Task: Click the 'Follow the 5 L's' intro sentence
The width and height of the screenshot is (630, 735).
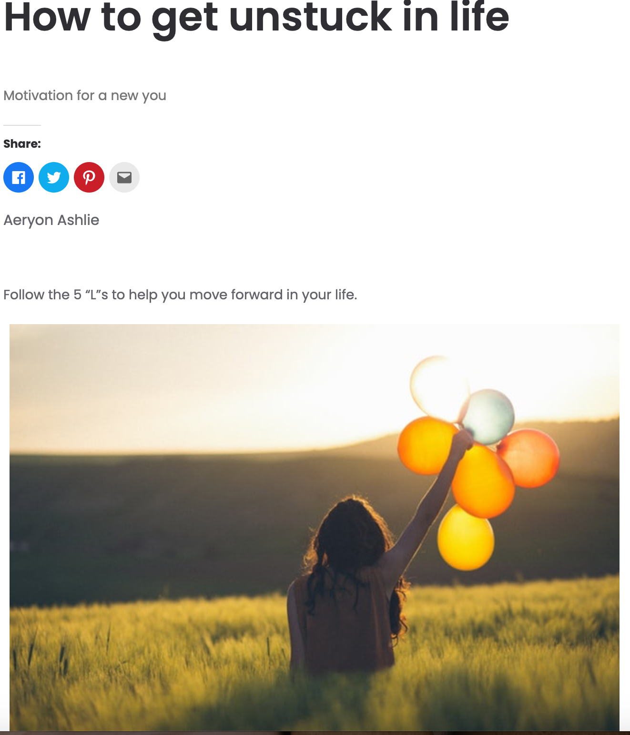Action: tap(180, 295)
